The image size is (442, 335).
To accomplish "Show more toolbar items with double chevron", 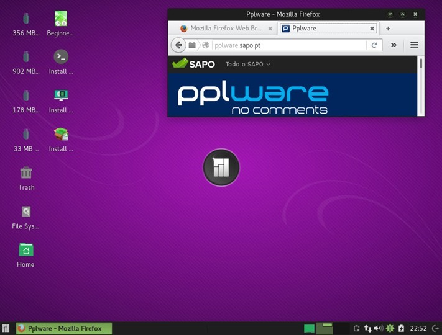I will (x=394, y=45).
